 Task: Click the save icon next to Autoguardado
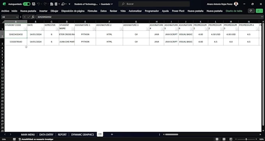tap(34, 4)
